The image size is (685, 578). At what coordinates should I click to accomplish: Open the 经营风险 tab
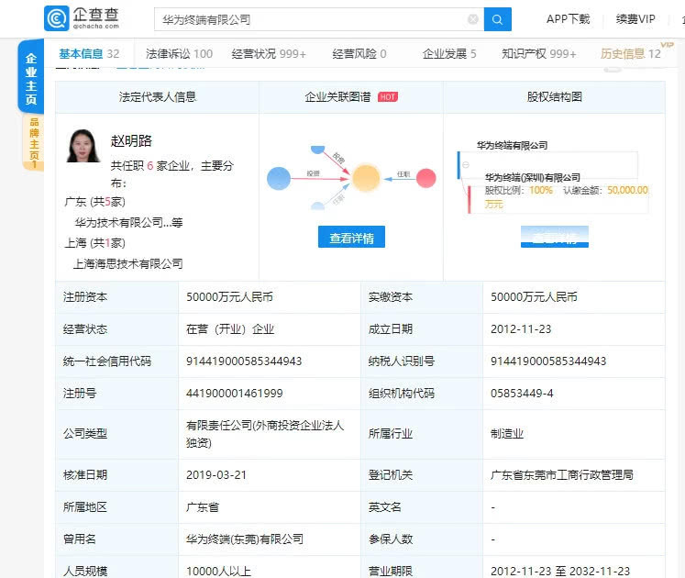coord(359,54)
